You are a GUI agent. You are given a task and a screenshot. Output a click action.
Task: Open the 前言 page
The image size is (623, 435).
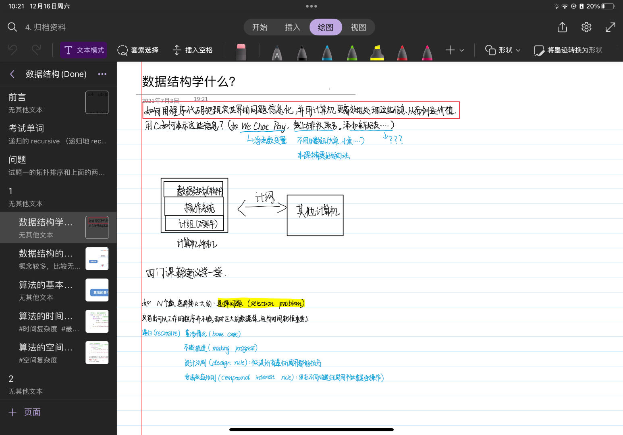pos(58,102)
